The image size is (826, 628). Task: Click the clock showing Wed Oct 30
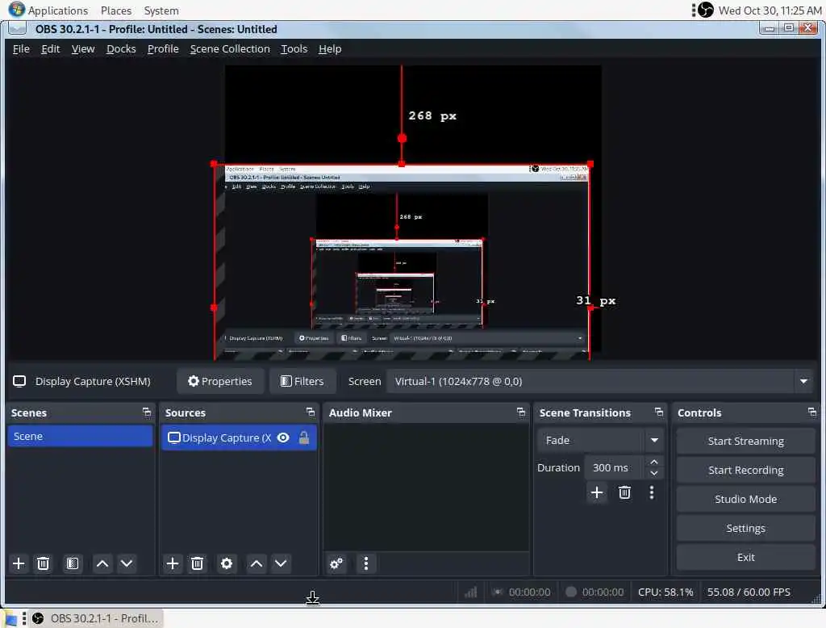(770, 10)
